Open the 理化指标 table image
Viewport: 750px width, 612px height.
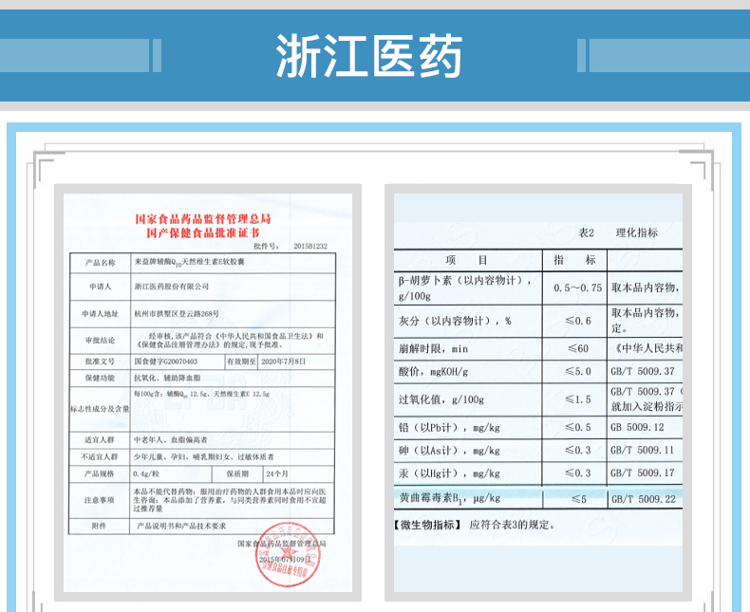click(x=538, y=393)
